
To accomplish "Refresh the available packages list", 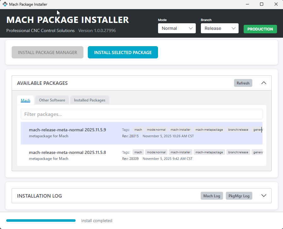I will [x=243, y=83].
